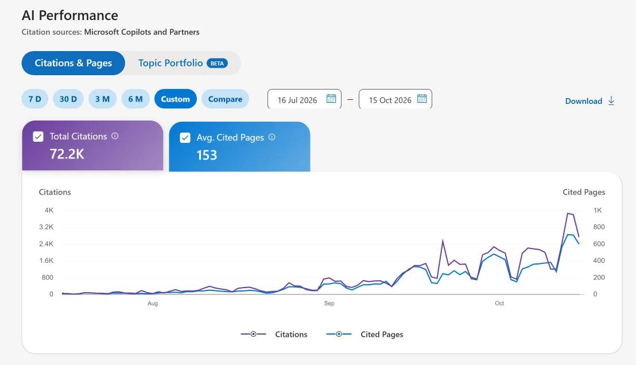The image size is (636, 365).
Task: Click the Oct axis label
Action: click(499, 304)
